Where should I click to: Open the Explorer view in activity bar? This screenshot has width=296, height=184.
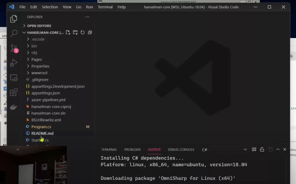pos(14,19)
